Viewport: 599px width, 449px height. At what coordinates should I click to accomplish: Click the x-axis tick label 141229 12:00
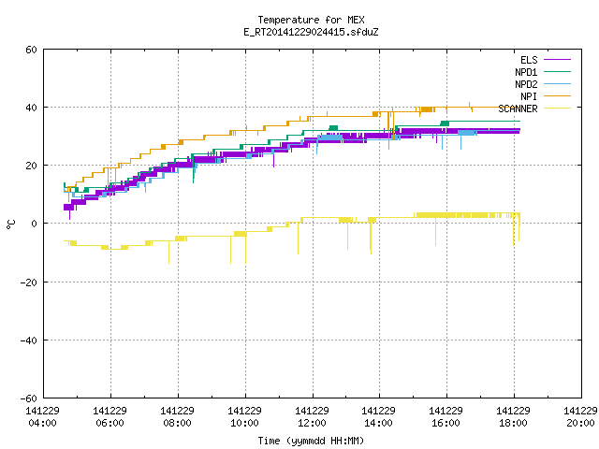(312, 417)
